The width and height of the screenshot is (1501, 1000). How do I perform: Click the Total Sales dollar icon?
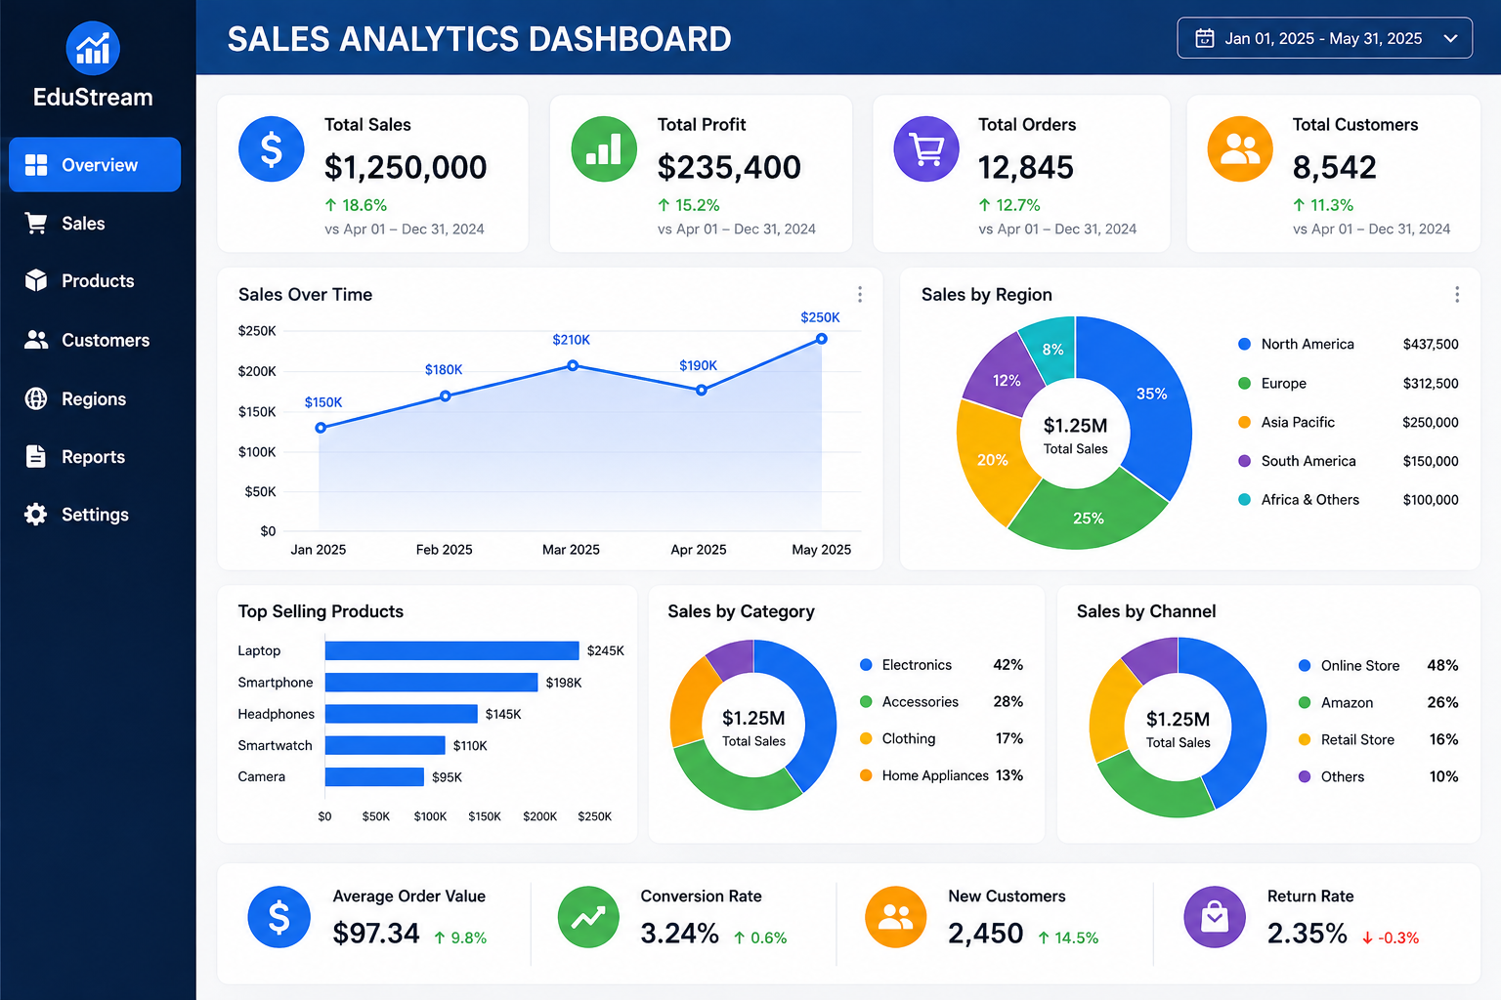[272, 149]
